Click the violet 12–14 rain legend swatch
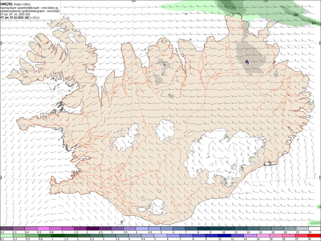Viewport: 321px width, 241px height. point(237,235)
